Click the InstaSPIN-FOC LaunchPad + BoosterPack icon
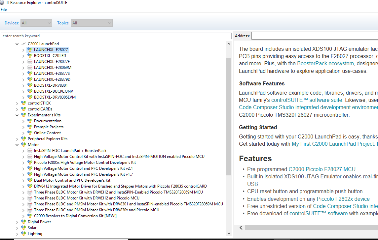 (x=30, y=151)
